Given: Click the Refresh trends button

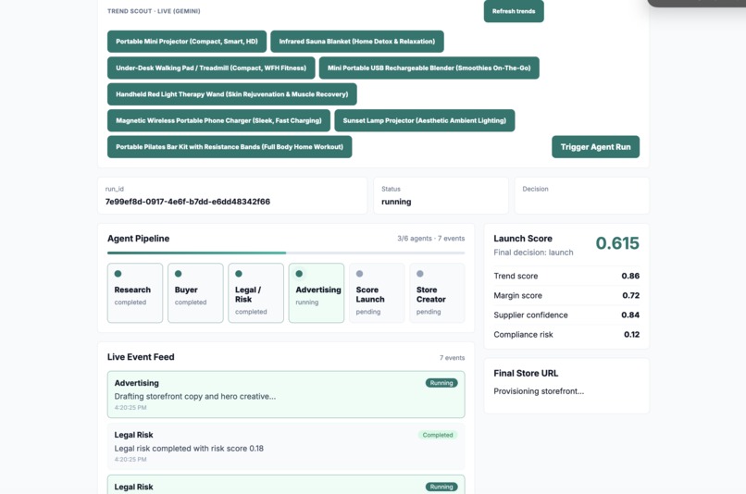Looking at the screenshot, I should 514,11.
